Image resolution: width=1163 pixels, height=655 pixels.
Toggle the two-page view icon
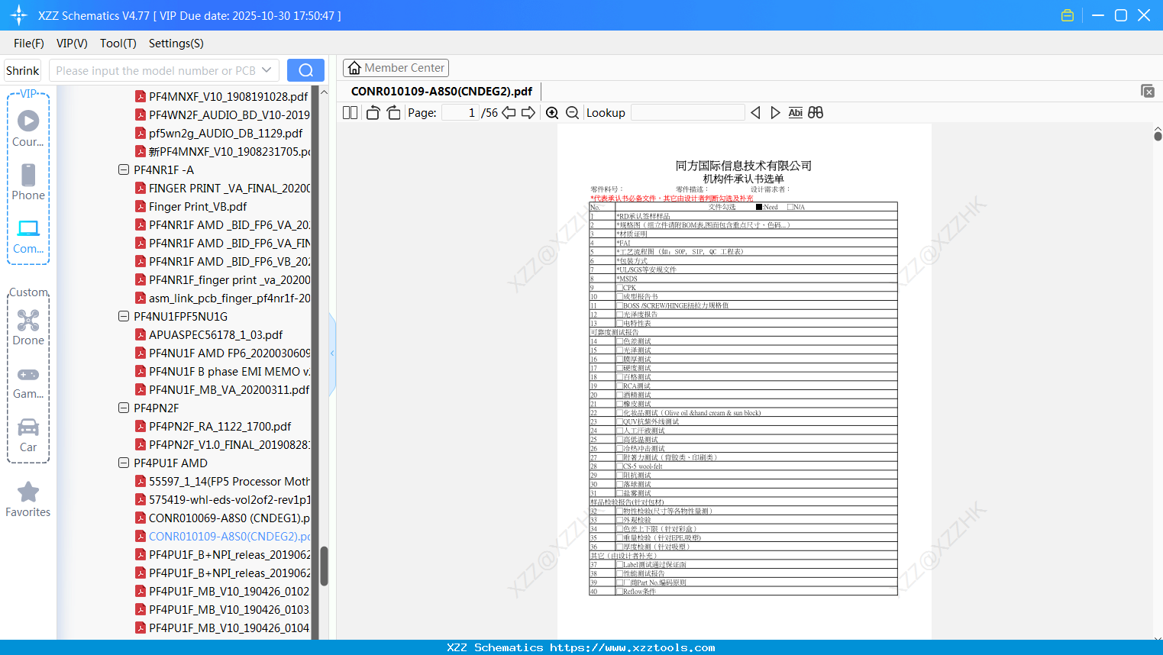pos(350,112)
